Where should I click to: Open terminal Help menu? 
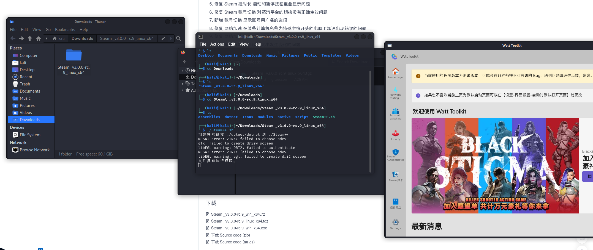click(257, 44)
